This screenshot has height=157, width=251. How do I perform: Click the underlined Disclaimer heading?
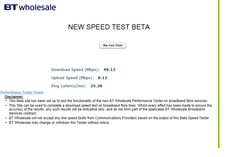[x=14, y=97]
